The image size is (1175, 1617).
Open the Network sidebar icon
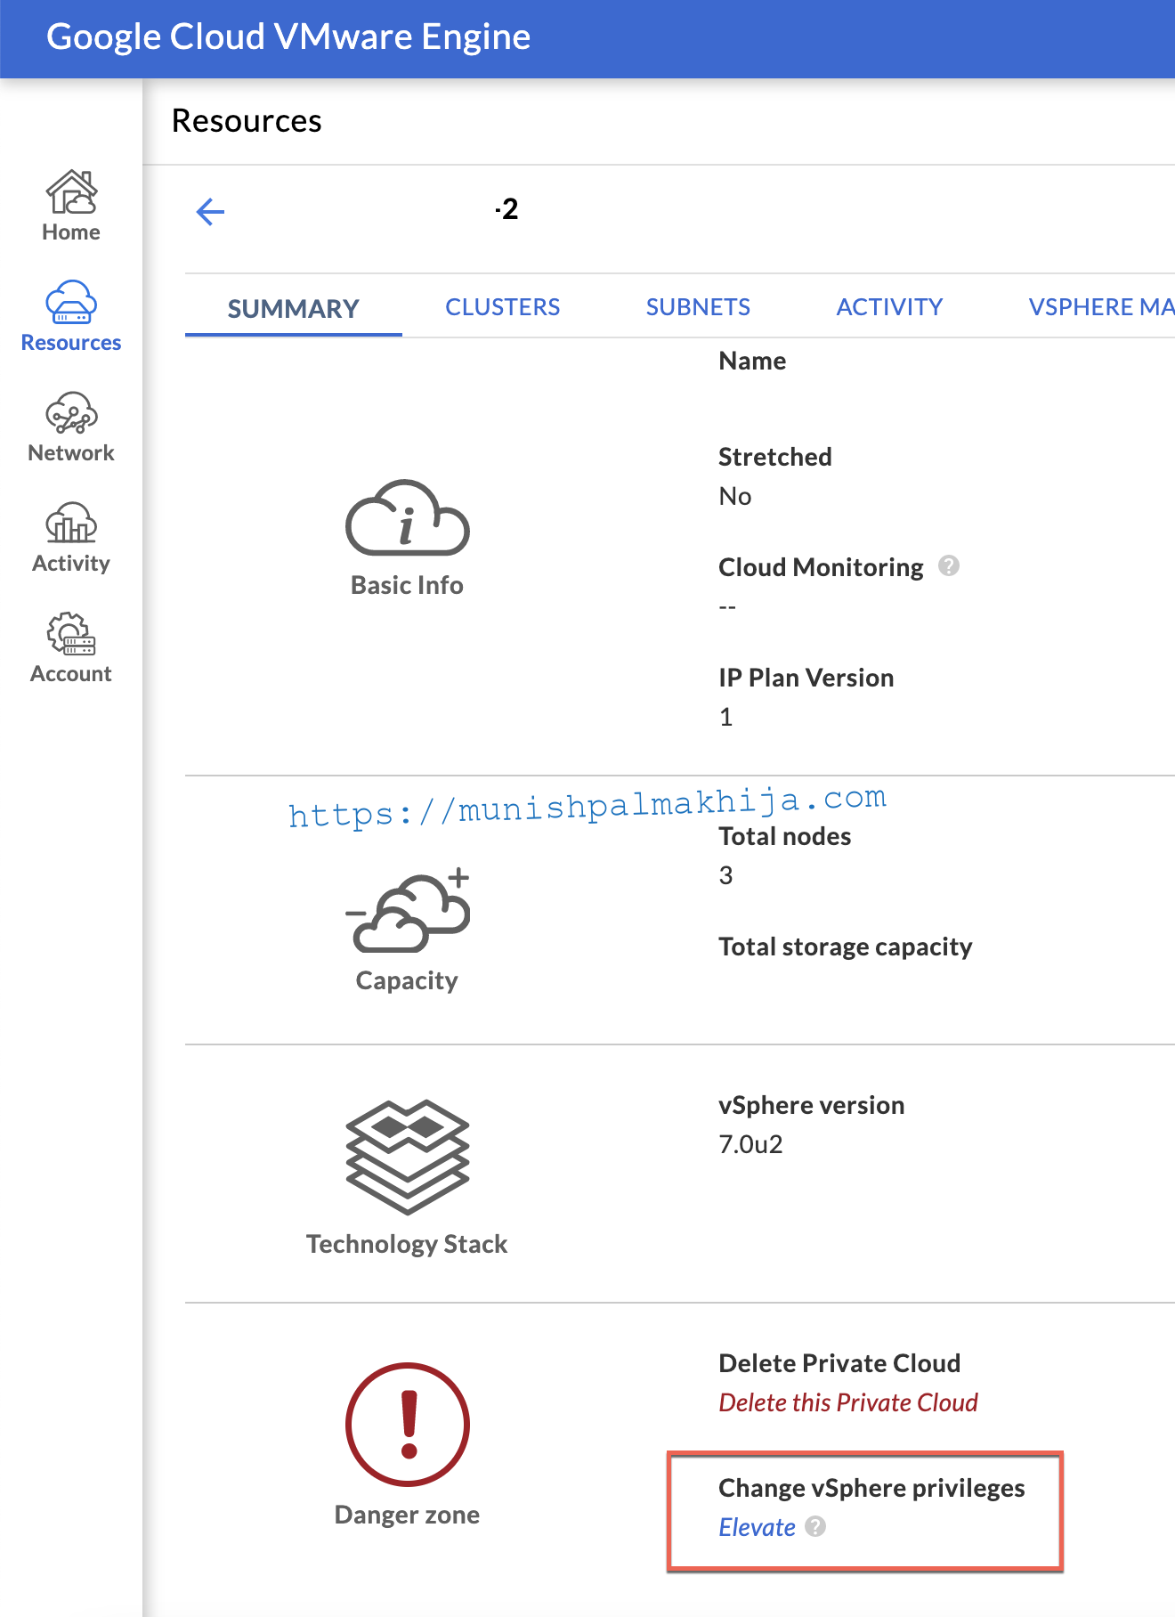pos(71,413)
